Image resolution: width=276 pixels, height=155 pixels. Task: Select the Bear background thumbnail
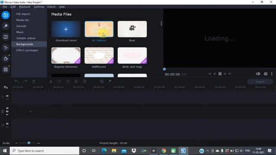click(132, 29)
